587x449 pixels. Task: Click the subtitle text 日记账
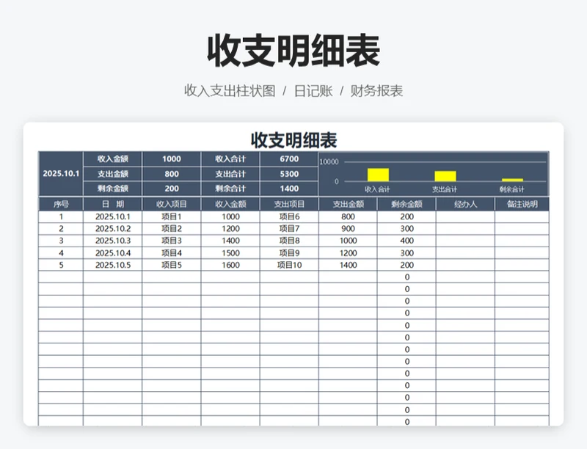point(313,91)
